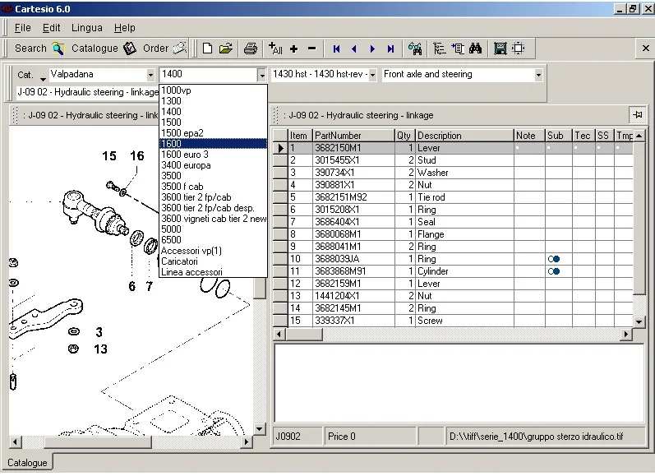655x476 pixels.
Task: Click the fit-to-window frame icon
Action: point(519,49)
